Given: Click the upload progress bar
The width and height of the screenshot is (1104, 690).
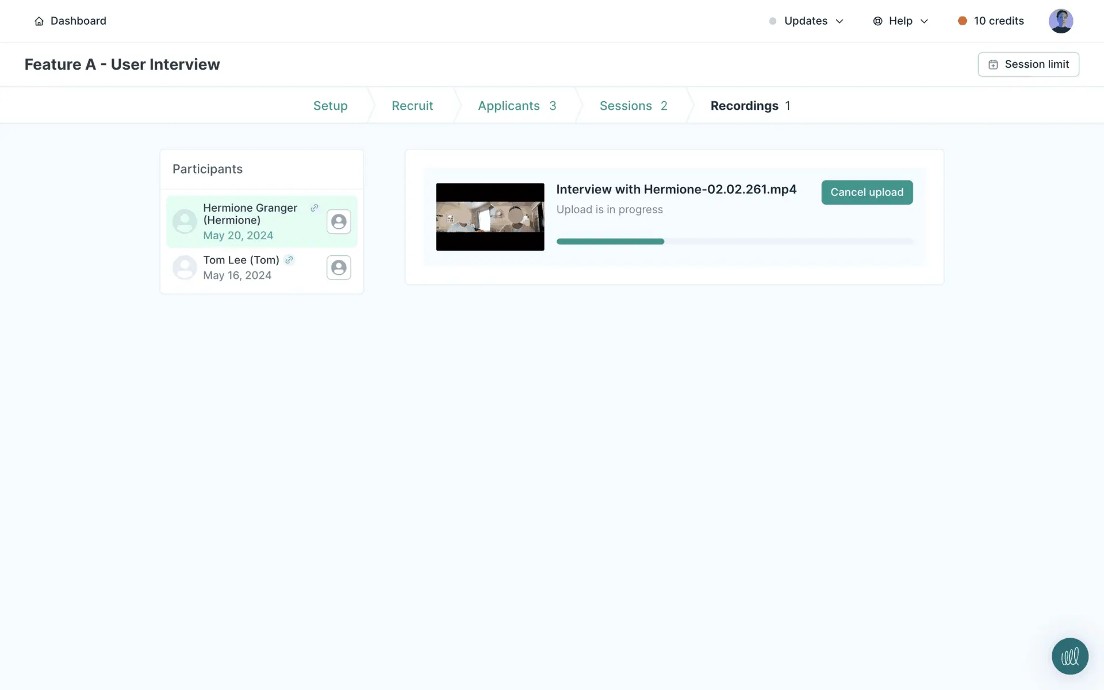Looking at the screenshot, I should click(x=734, y=241).
